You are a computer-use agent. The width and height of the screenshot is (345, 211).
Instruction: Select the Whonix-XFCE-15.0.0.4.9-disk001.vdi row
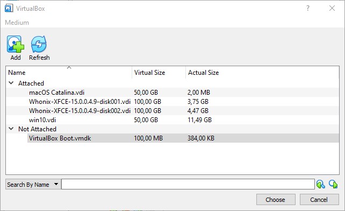pos(172,101)
